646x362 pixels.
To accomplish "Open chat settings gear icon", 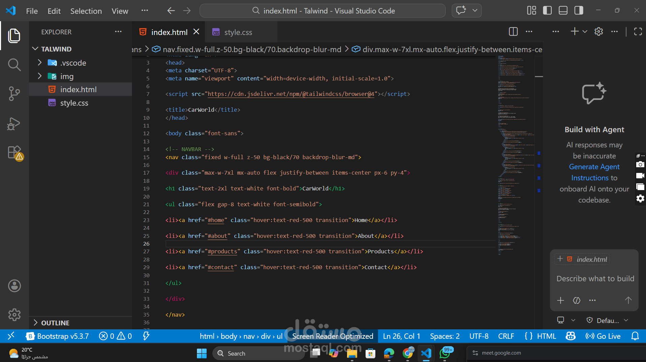I will pyautogui.click(x=599, y=31).
